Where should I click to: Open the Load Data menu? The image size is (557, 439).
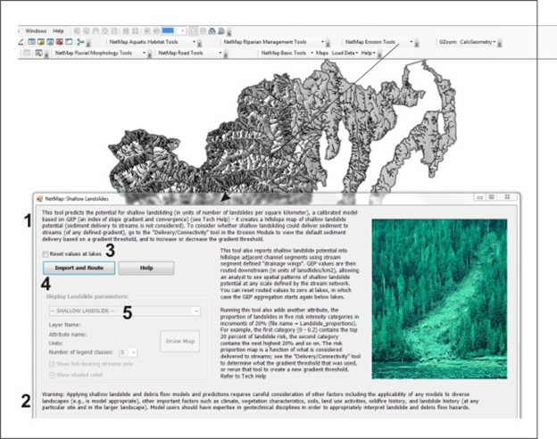tap(345, 53)
